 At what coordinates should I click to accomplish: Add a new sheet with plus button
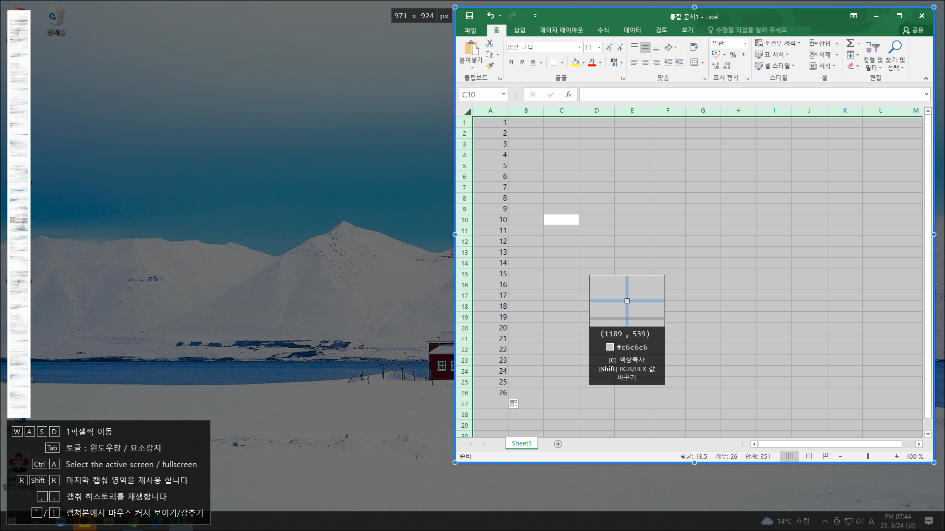coord(558,444)
